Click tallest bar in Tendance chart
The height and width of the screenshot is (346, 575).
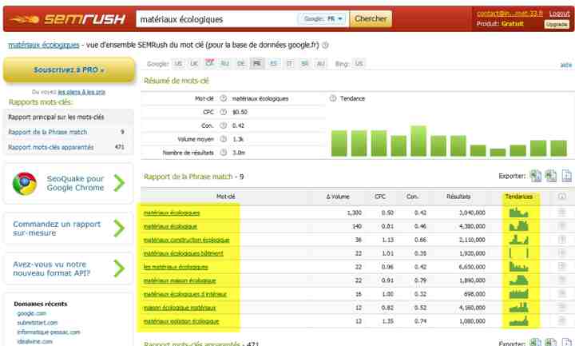418,141
